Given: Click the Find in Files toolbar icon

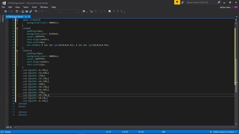Looking at the screenshot, I should click(x=84, y=12).
